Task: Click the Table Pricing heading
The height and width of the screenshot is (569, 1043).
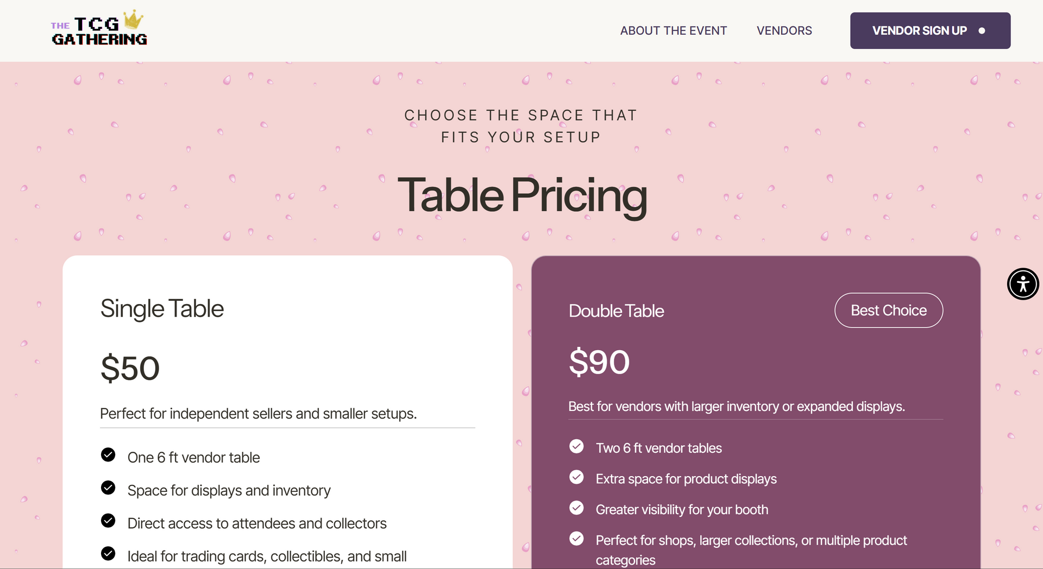Action: click(523, 197)
